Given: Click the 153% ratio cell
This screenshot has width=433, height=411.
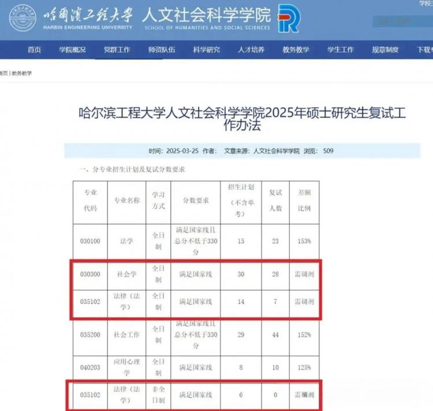Looking at the screenshot, I should coord(304,241).
